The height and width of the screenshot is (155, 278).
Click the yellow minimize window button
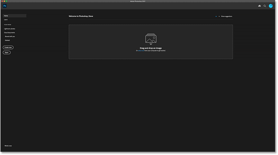click(4, 1)
